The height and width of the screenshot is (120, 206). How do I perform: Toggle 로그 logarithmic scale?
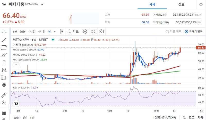pyautogui.click(x=192, y=117)
